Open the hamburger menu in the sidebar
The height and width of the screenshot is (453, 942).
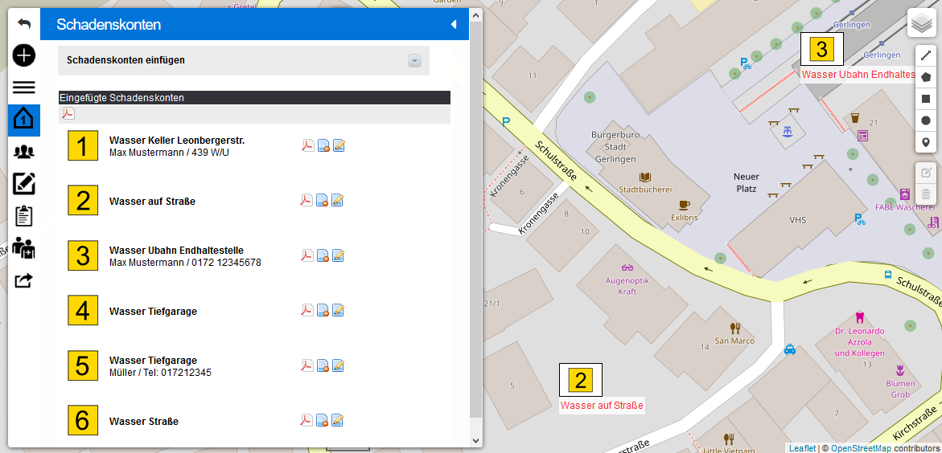(x=23, y=88)
